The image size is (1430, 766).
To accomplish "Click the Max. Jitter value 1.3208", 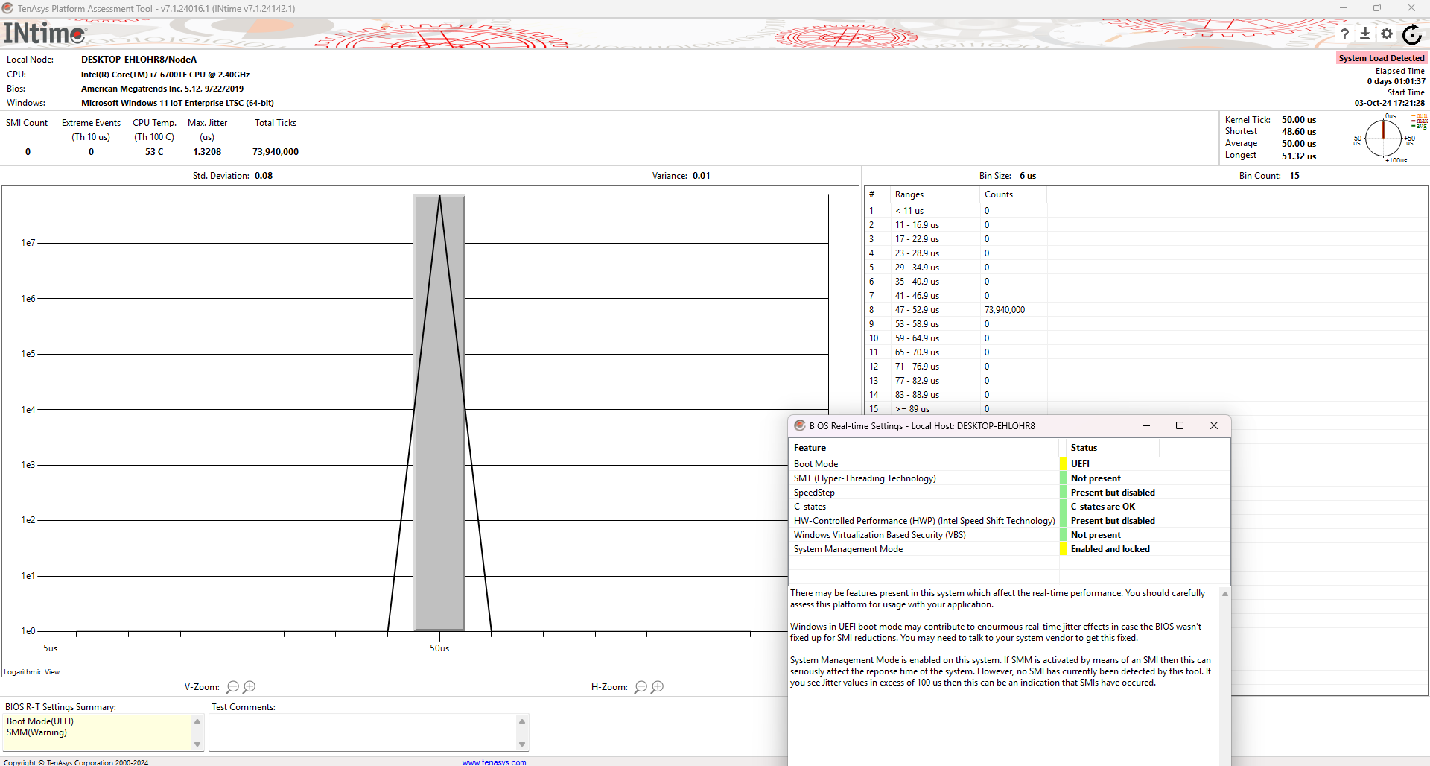I will tap(207, 152).
